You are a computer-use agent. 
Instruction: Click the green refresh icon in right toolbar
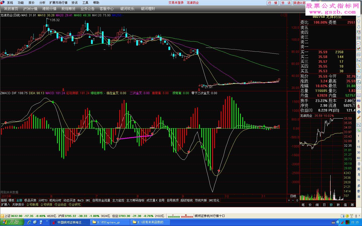coord(359,130)
